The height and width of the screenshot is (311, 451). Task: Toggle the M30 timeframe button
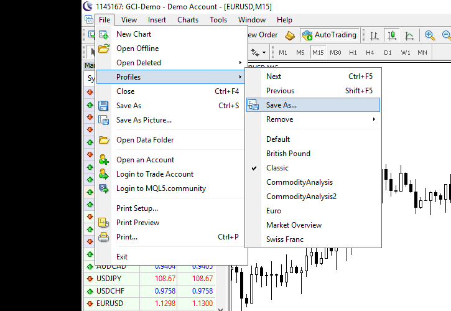(x=335, y=53)
